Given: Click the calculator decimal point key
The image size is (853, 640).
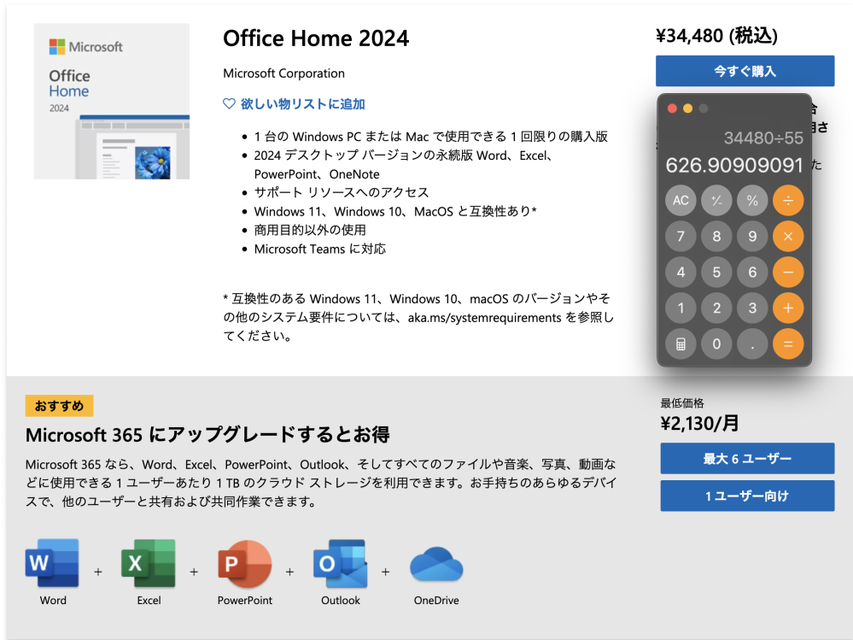Looking at the screenshot, I should (x=752, y=344).
